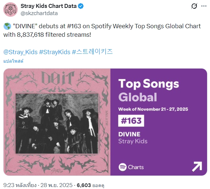Click แปลโพสต์ to translate the post
Viewport: 210px width, 189px height.
[x=13, y=61]
